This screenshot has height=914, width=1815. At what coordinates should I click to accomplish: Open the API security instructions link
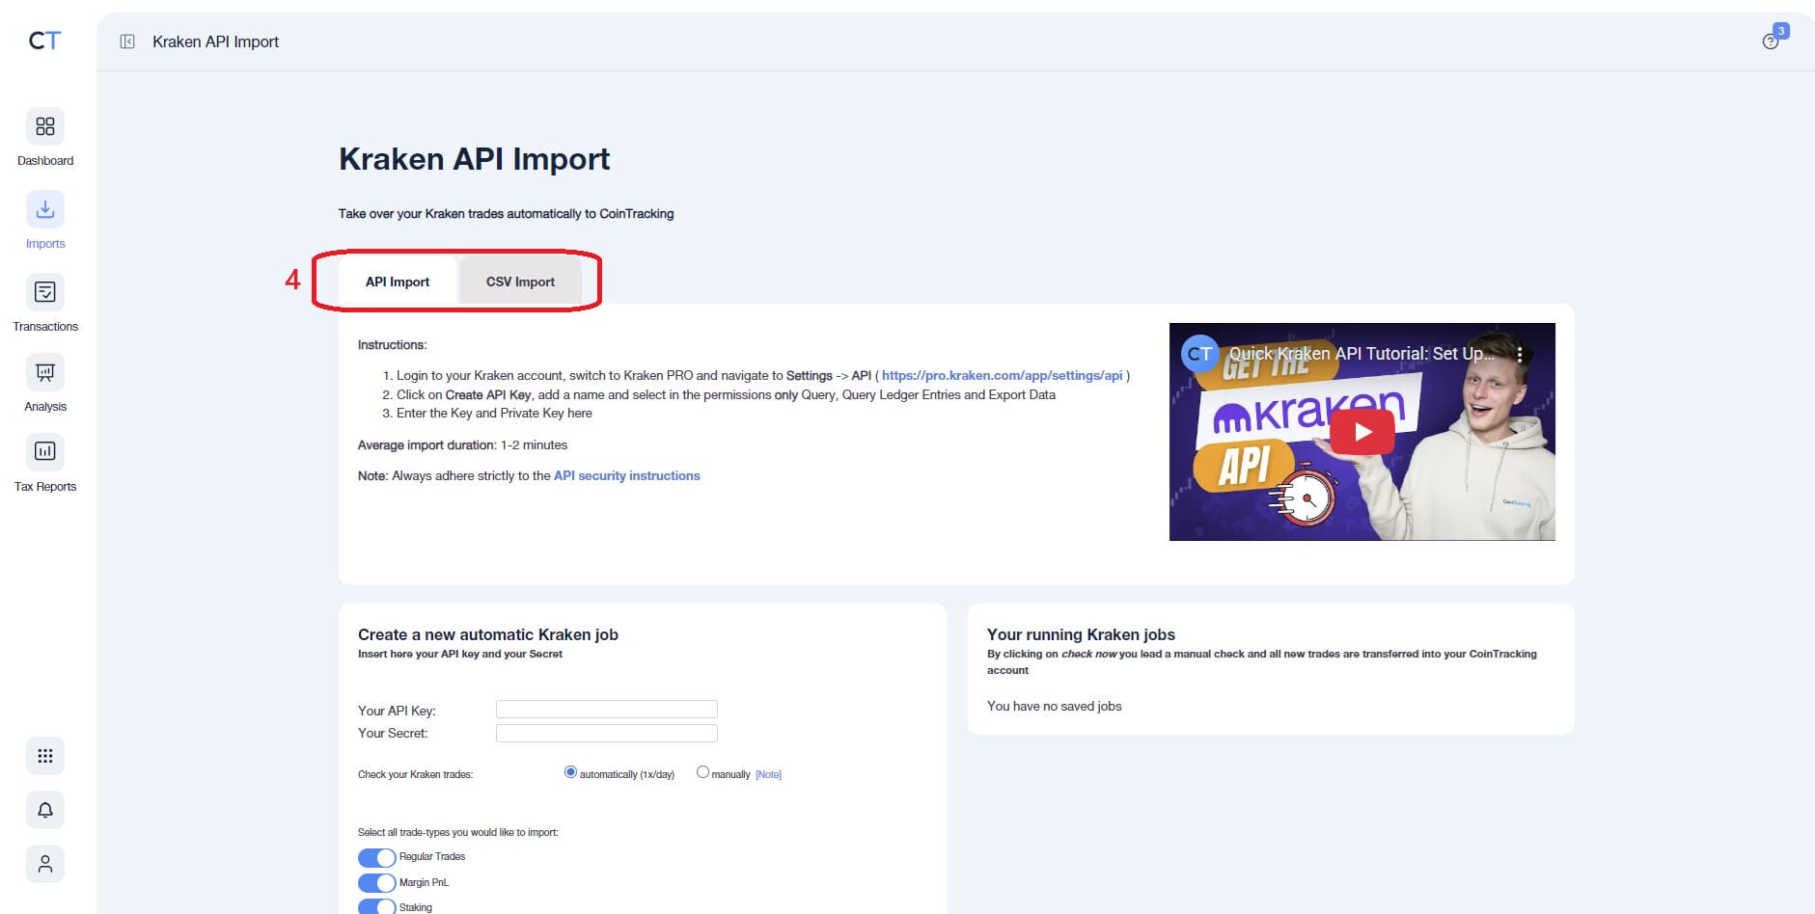click(x=625, y=475)
